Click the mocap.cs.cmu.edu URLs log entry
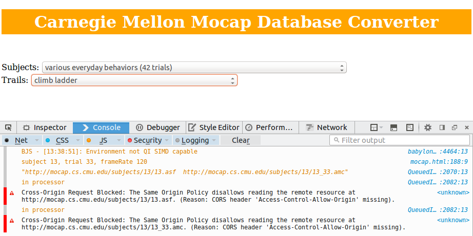 point(185,172)
